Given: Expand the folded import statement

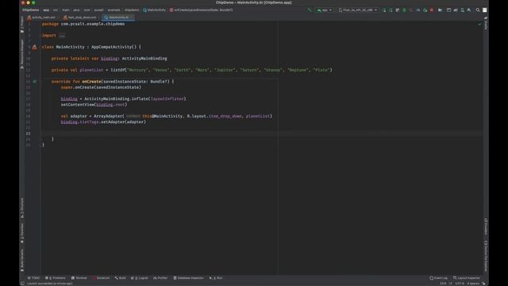Looking at the screenshot, I should (x=62, y=36).
